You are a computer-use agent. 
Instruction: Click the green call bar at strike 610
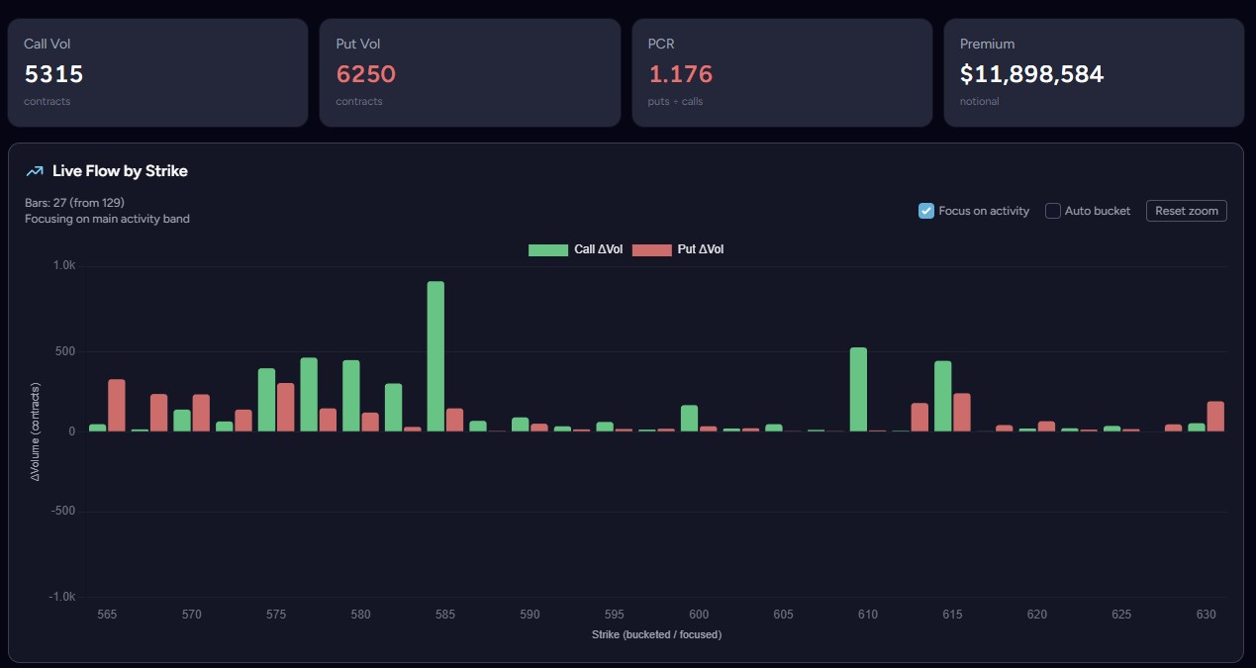(x=858, y=389)
